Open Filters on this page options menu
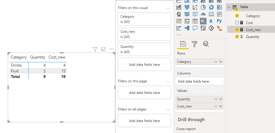Screen dimensions: 275x133 168,81
